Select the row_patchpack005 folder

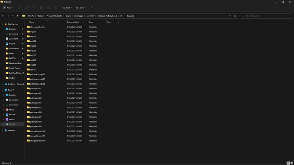[x=37, y=136]
